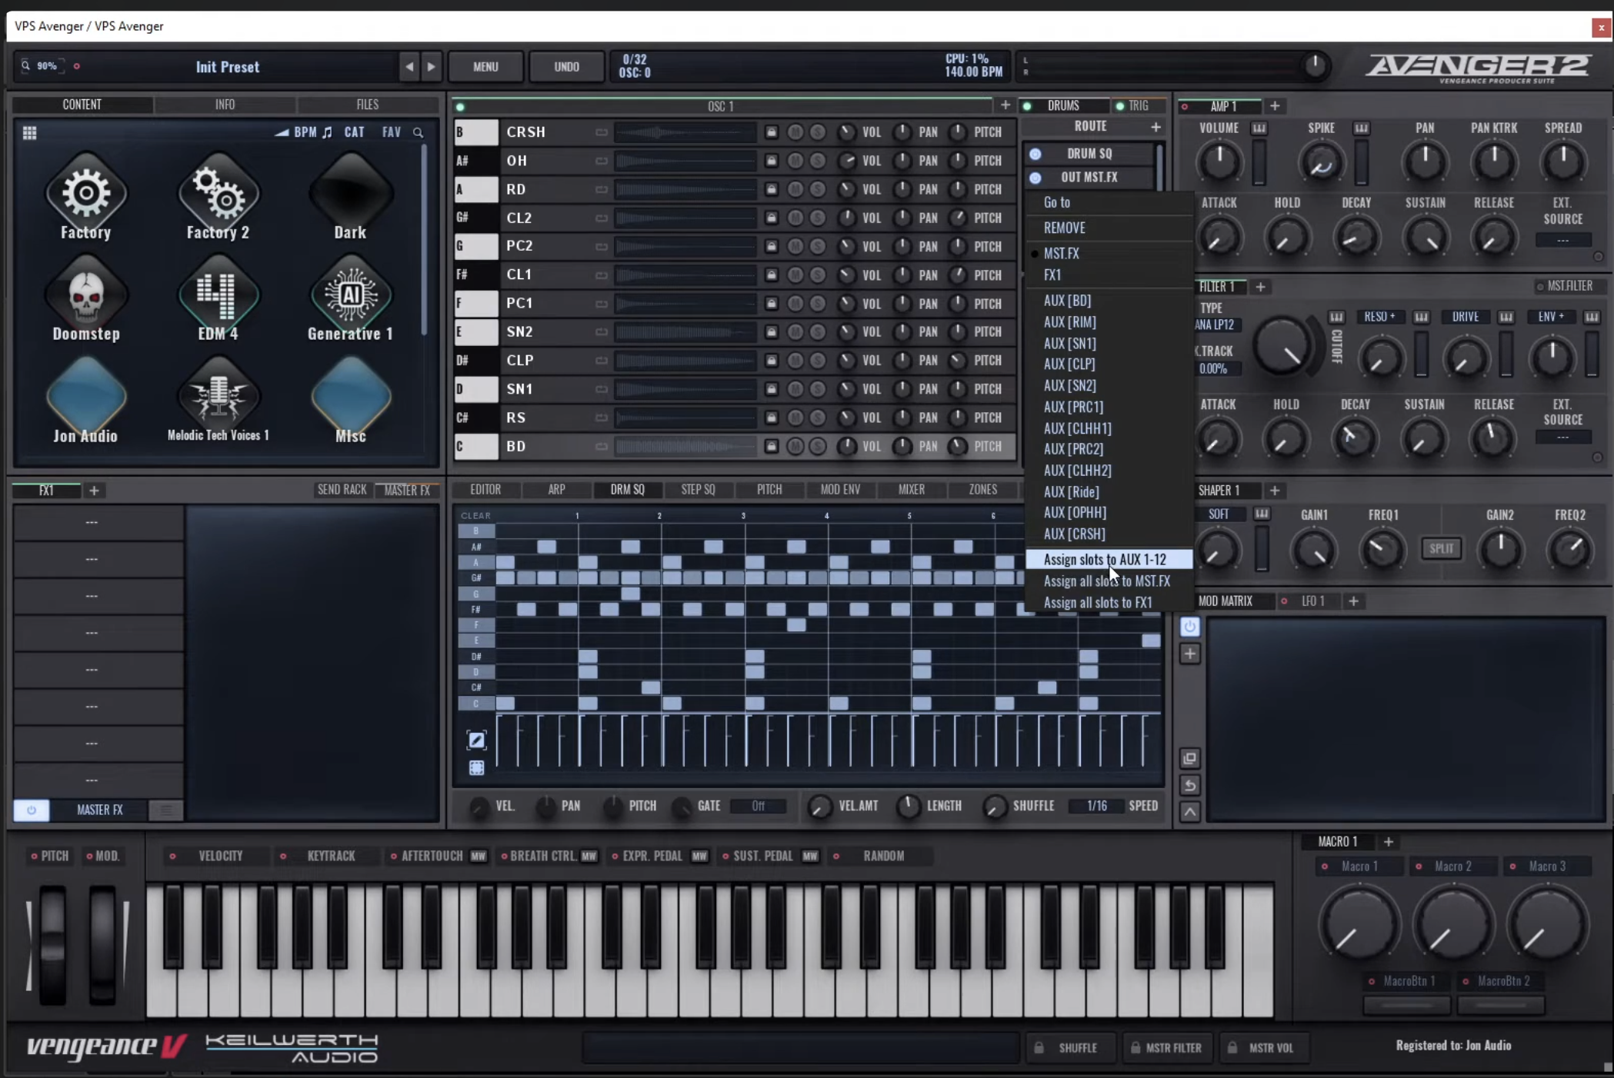Click the lock icon next to MSTR VOL
The width and height of the screenshot is (1614, 1078).
(x=1232, y=1047)
